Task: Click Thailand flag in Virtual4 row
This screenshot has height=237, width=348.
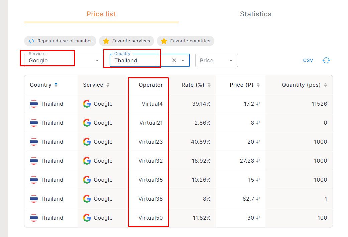Action: (34, 104)
